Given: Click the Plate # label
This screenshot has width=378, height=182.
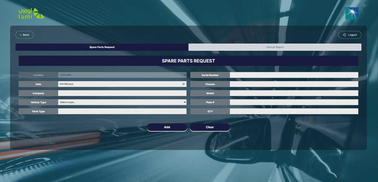Looking at the screenshot, I should [210, 102].
